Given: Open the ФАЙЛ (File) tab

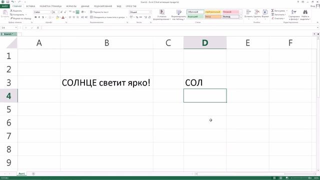Looking at the screenshot, I should [x=4, y=6].
